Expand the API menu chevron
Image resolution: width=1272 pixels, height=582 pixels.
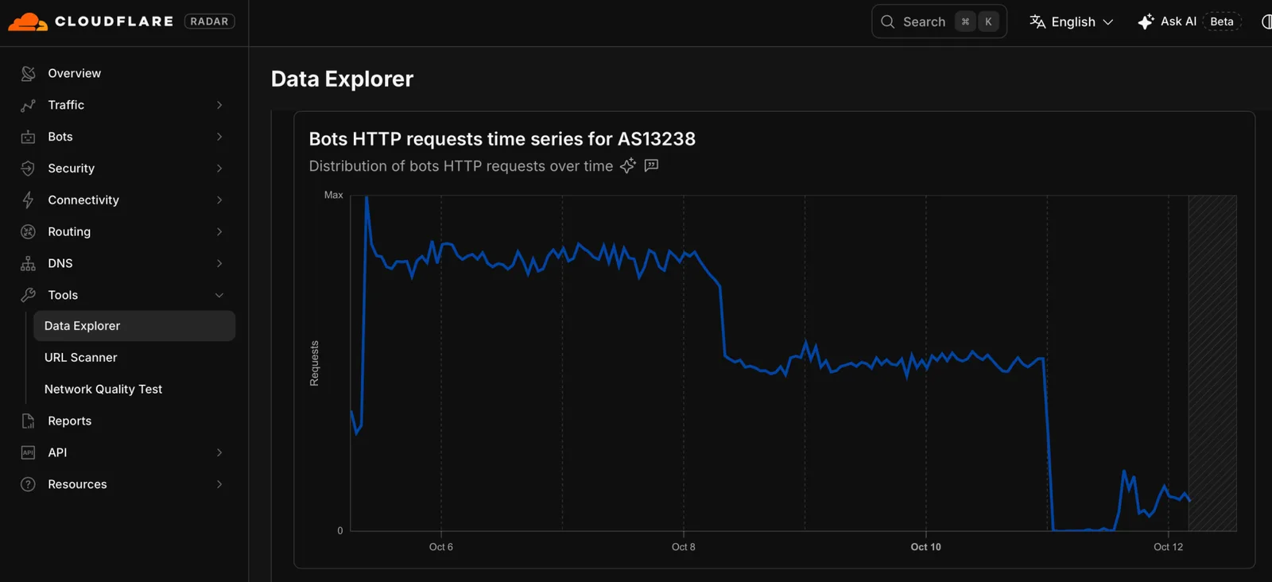219,452
